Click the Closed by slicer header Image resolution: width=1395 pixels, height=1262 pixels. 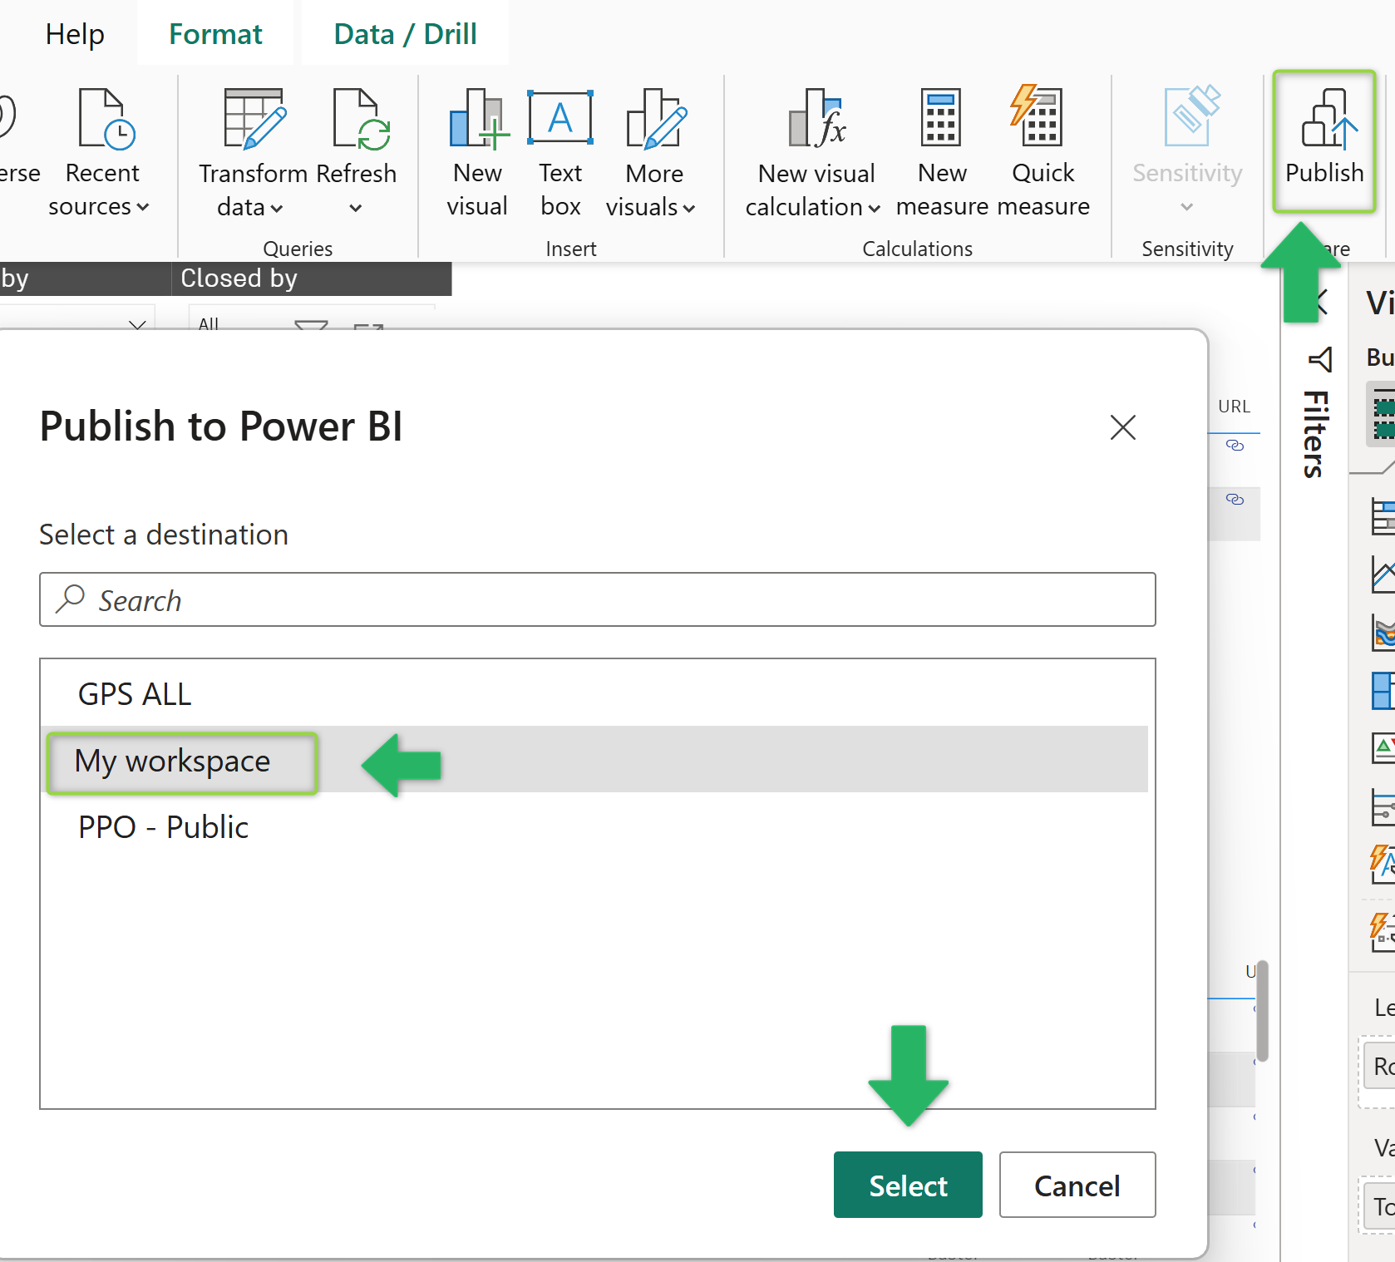click(312, 279)
